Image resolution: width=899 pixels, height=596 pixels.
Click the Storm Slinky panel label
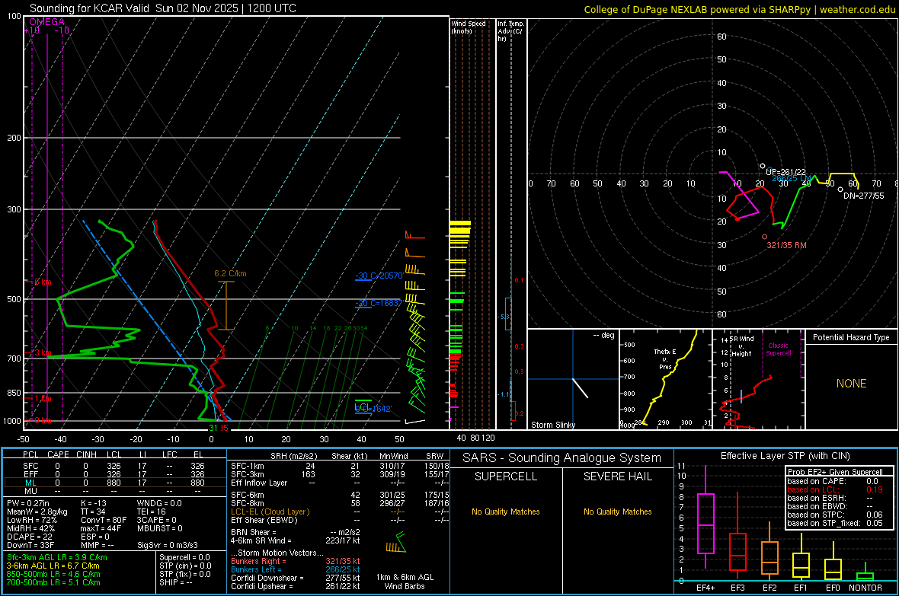pyautogui.click(x=552, y=425)
